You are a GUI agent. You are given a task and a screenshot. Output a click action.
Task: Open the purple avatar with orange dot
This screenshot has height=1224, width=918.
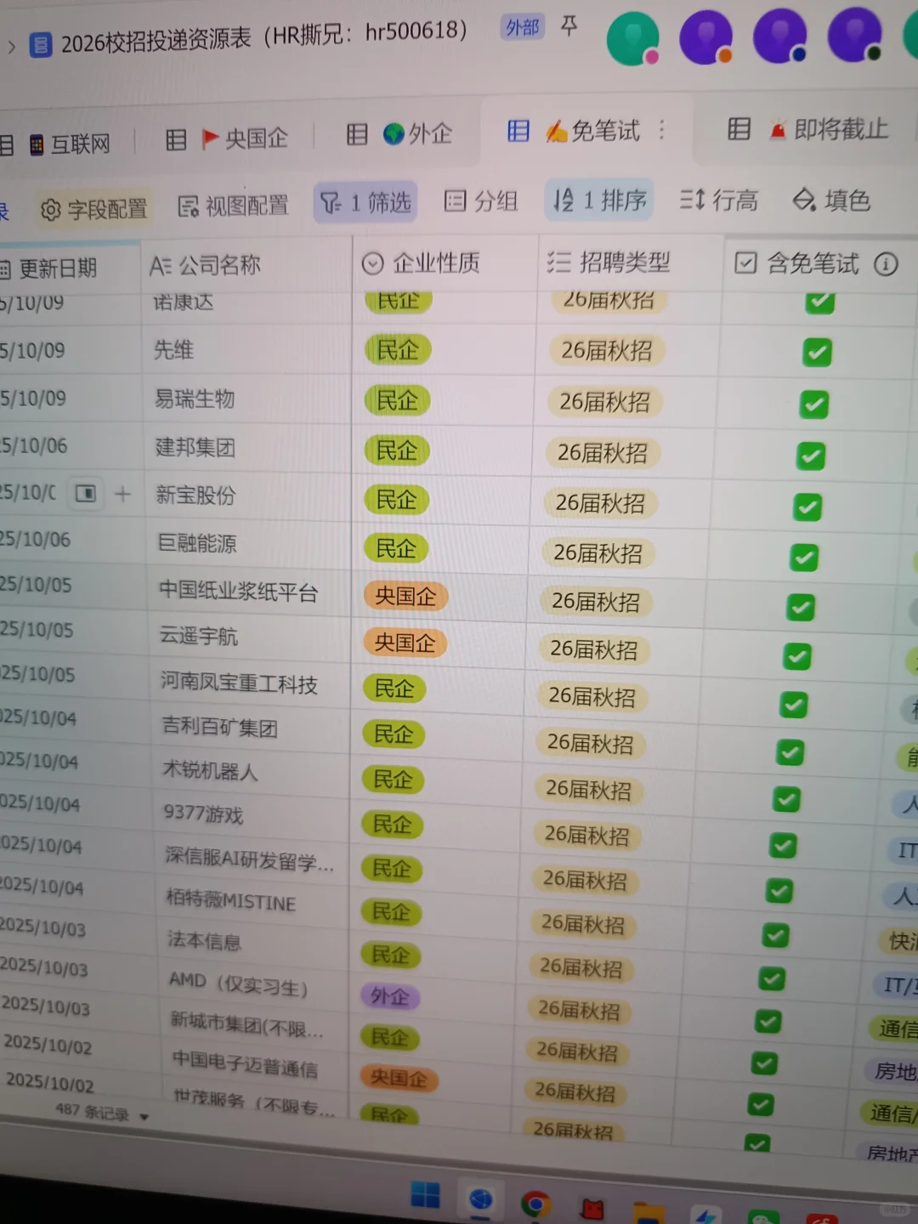(x=705, y=37)
